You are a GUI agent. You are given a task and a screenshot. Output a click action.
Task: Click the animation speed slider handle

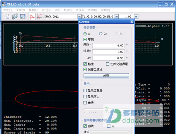point(106,109)
